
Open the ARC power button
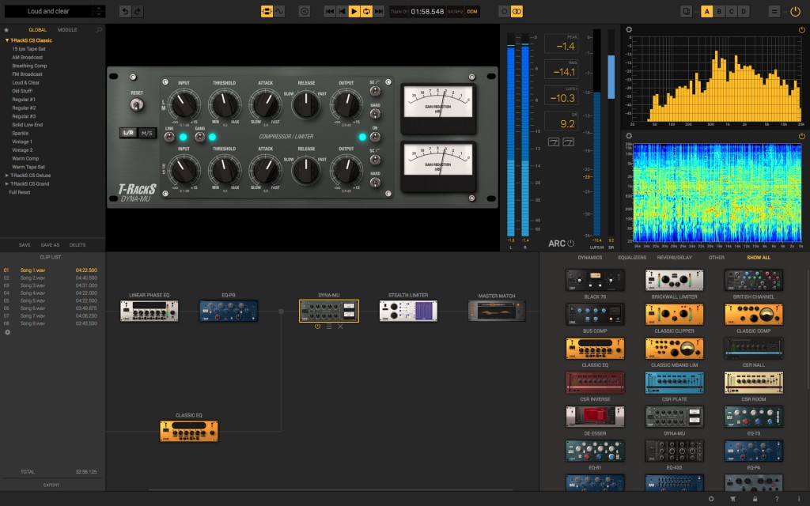(x=571, y=243)
